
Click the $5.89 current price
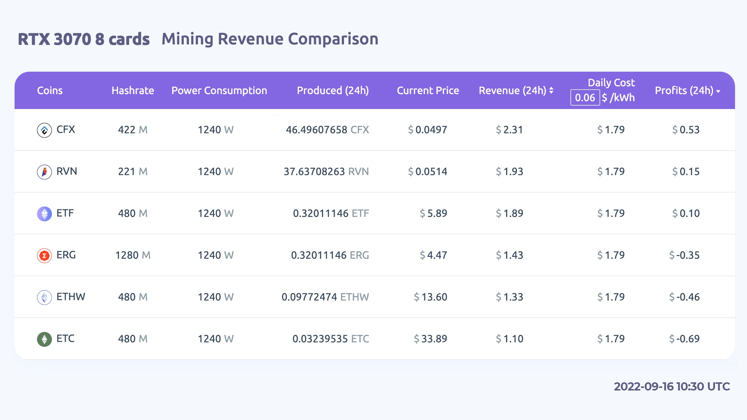click(433, 213)
